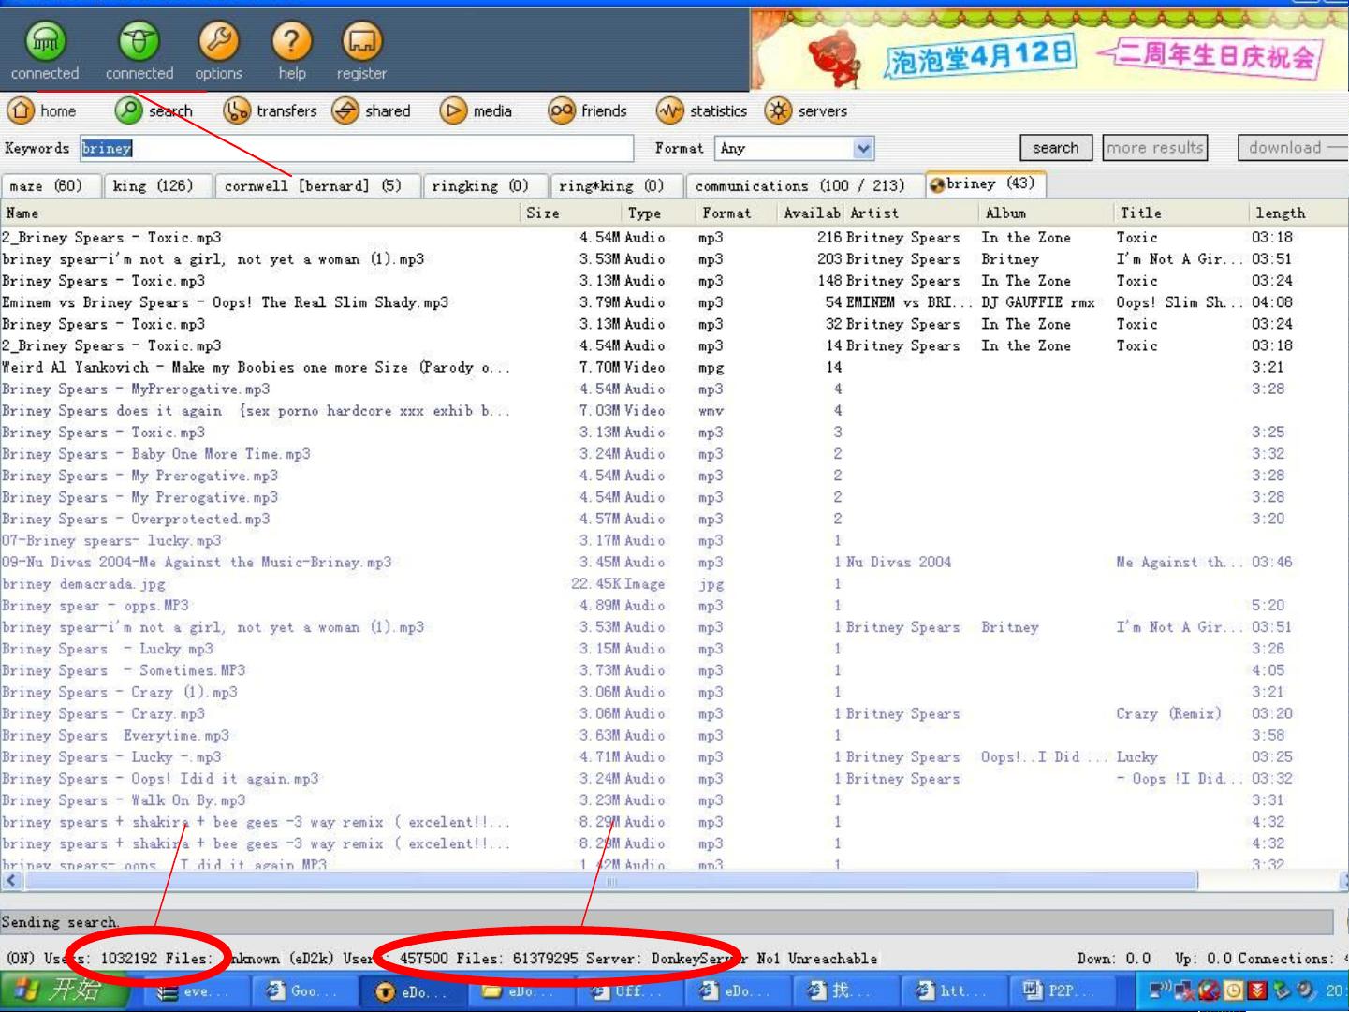Open the help question-mark icon
The width and height of the screenshot is (1349, 1012).
coord(291,41)
